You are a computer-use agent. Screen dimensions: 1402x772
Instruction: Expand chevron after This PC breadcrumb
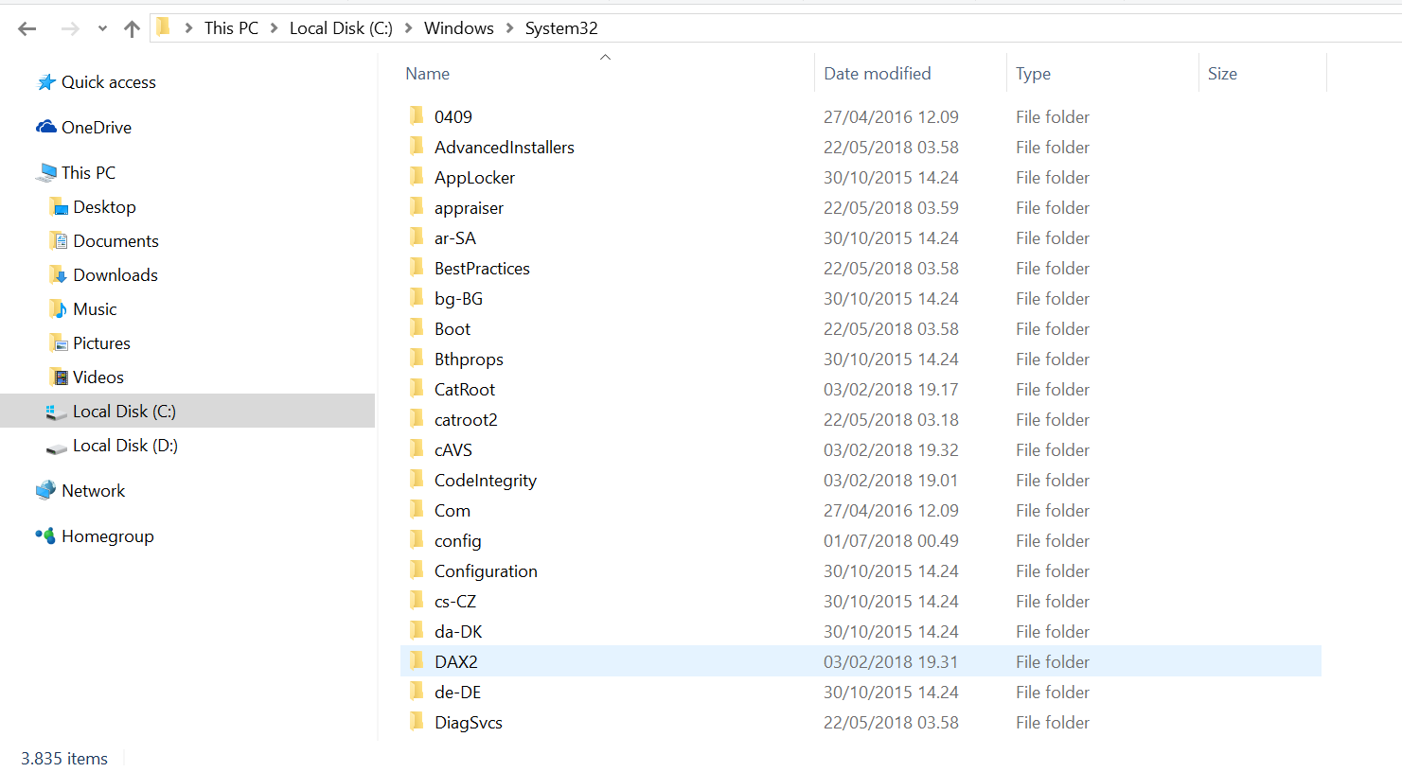click(274, 28)
